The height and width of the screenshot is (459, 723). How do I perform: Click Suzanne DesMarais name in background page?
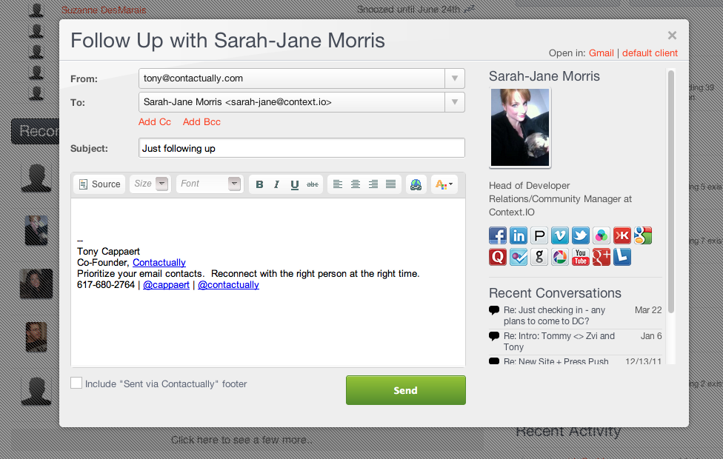click(104, 10)
